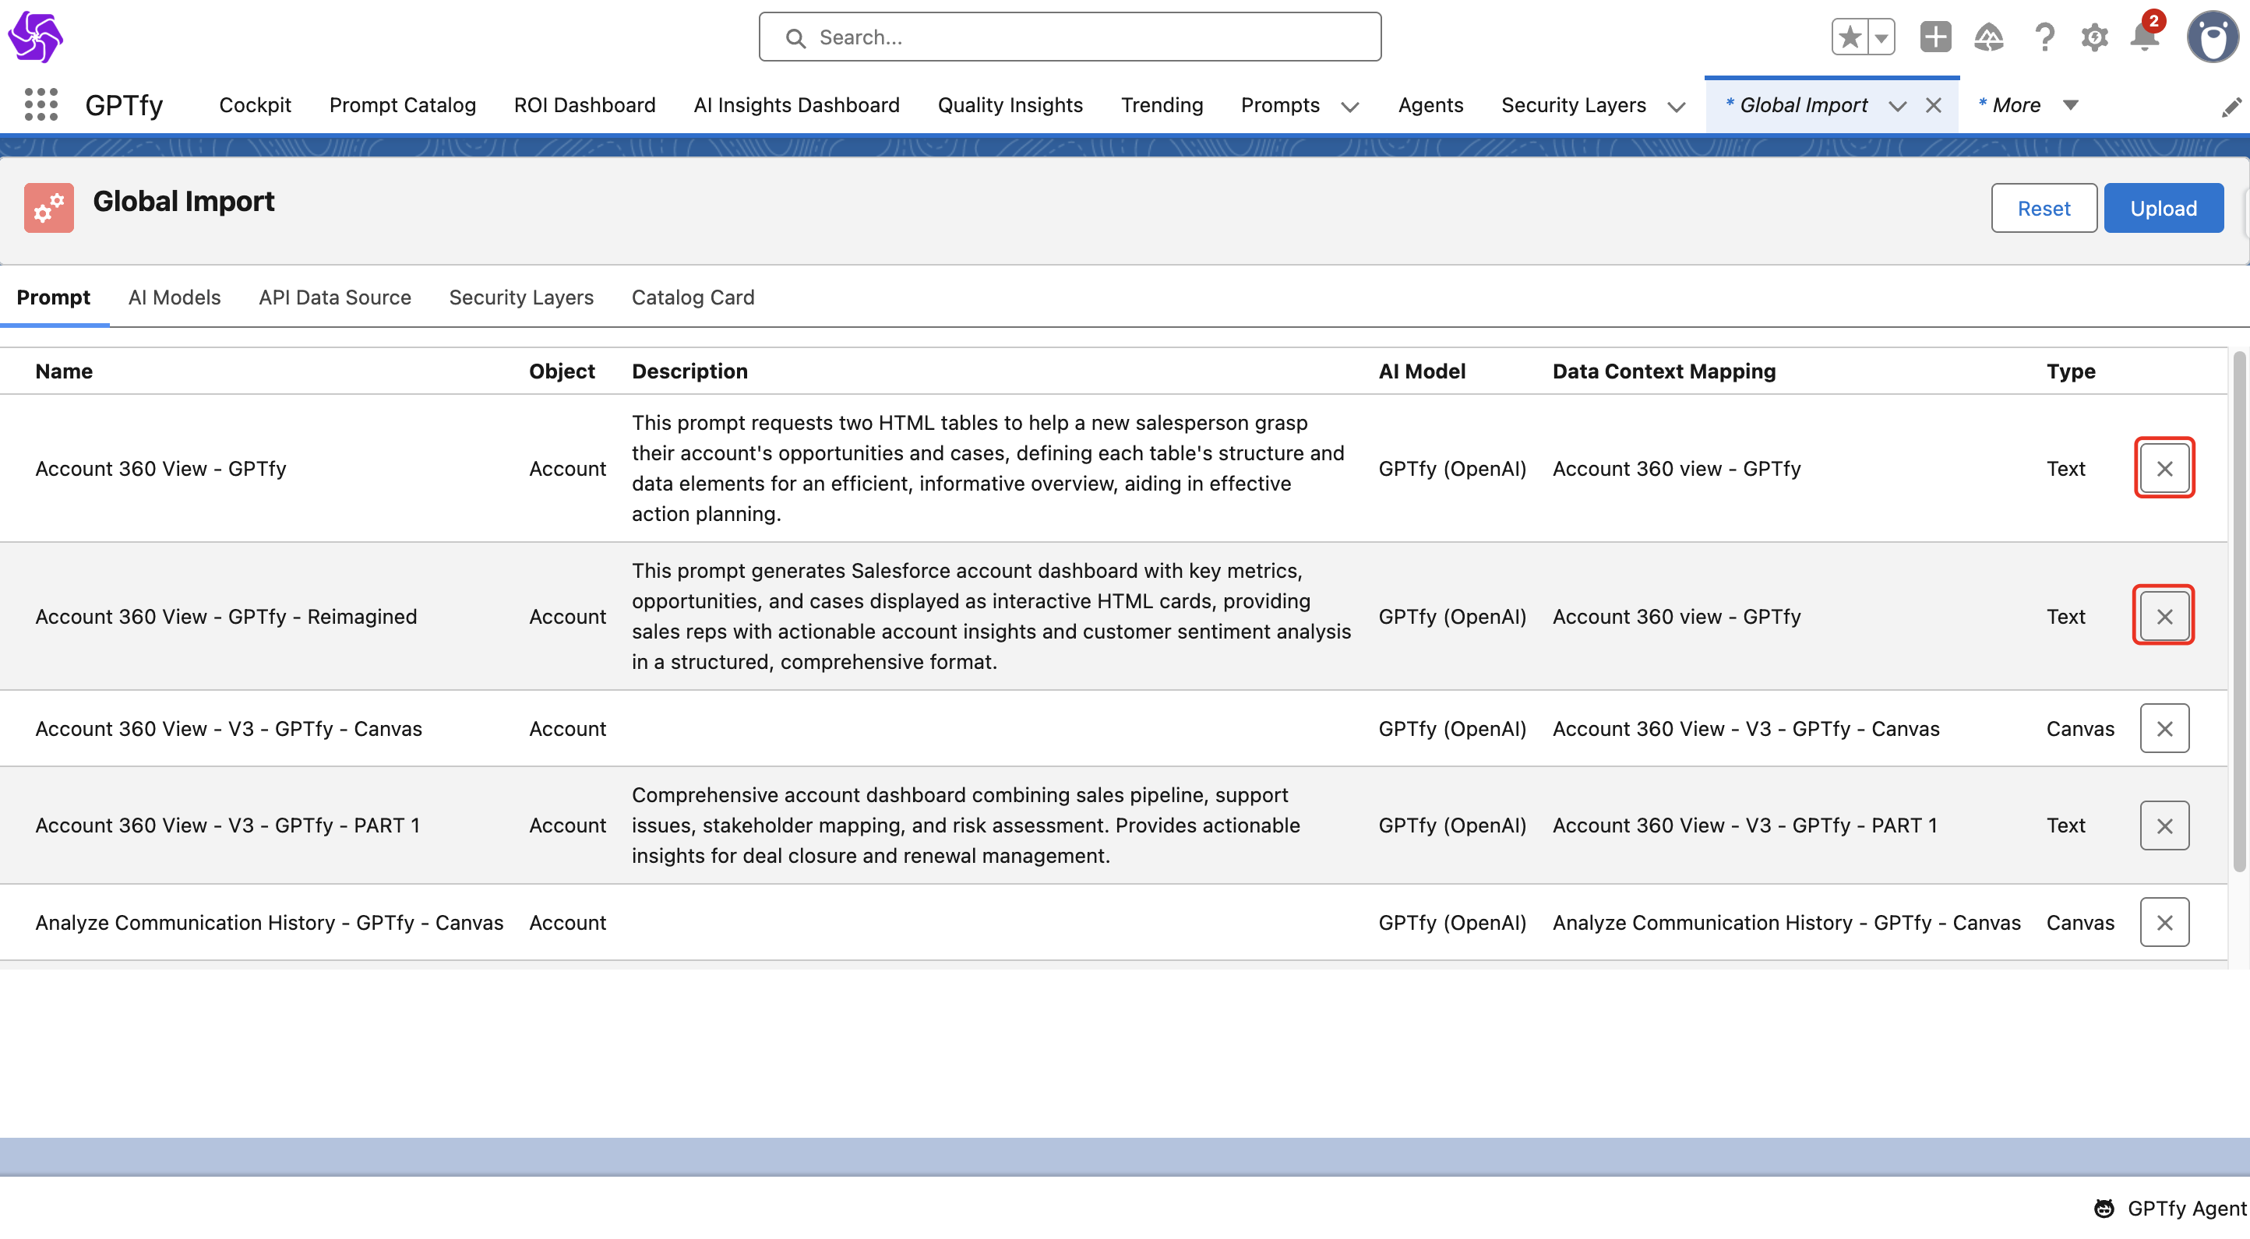Click the global search field
The width and height of the screenshot is (2250, 1239).
pos(1070,37)
